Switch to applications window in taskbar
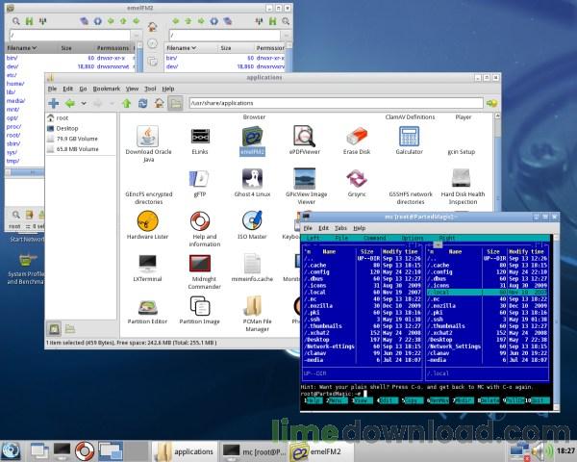 click(x=185, y=451)
